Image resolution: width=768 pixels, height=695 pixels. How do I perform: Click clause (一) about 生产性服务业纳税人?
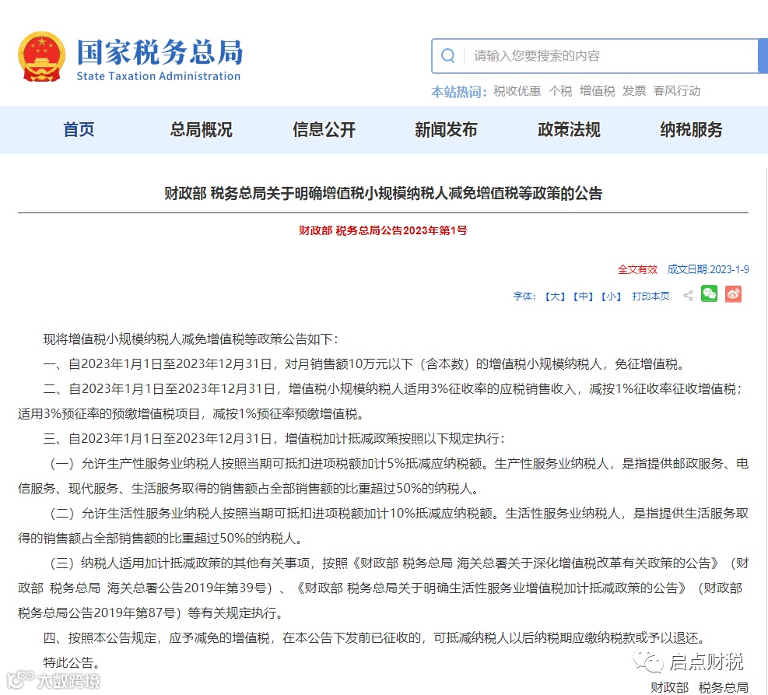383,476
